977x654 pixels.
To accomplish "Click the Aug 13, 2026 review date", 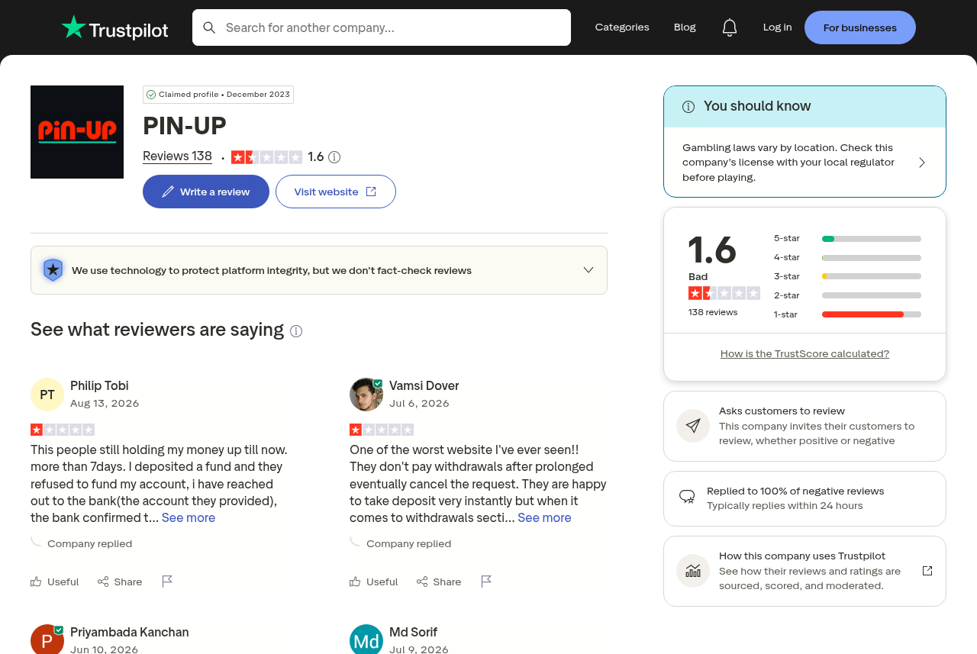I will click(105, 403).
